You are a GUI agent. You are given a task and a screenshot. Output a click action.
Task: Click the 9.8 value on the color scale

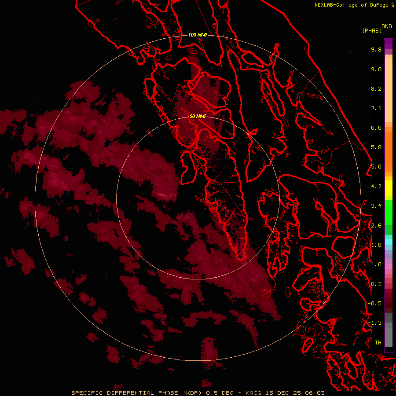[x=376, y=49]
